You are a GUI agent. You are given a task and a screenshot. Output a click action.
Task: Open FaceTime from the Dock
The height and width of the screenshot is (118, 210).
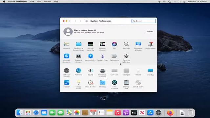point(52,113)
